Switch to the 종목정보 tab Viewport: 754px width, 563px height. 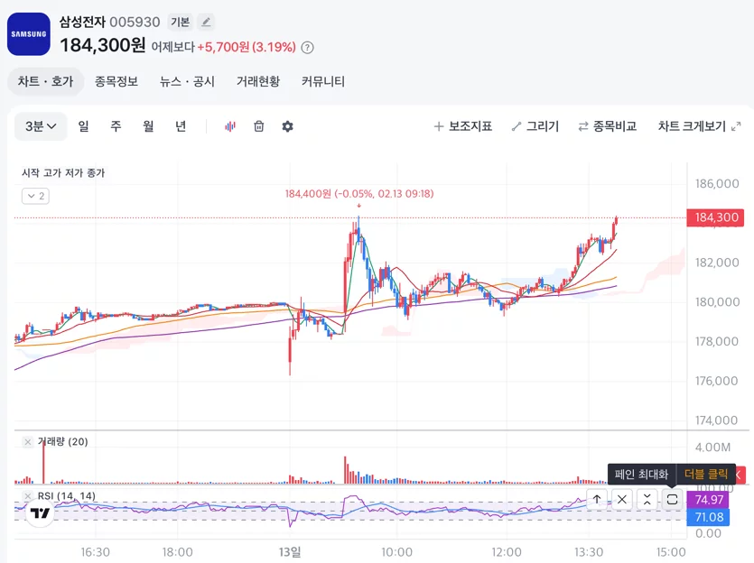point(116,81)
